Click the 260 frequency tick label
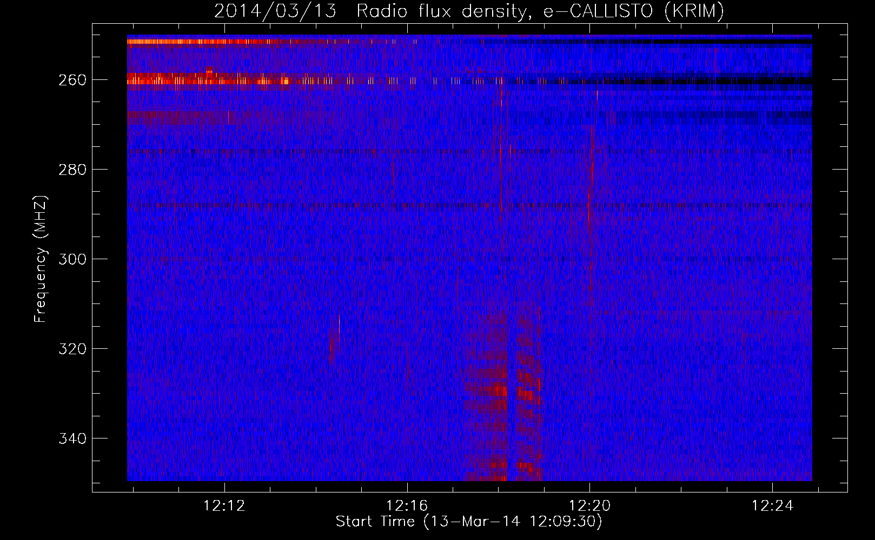This screenshot has height=540, width=875. (72, 80)
